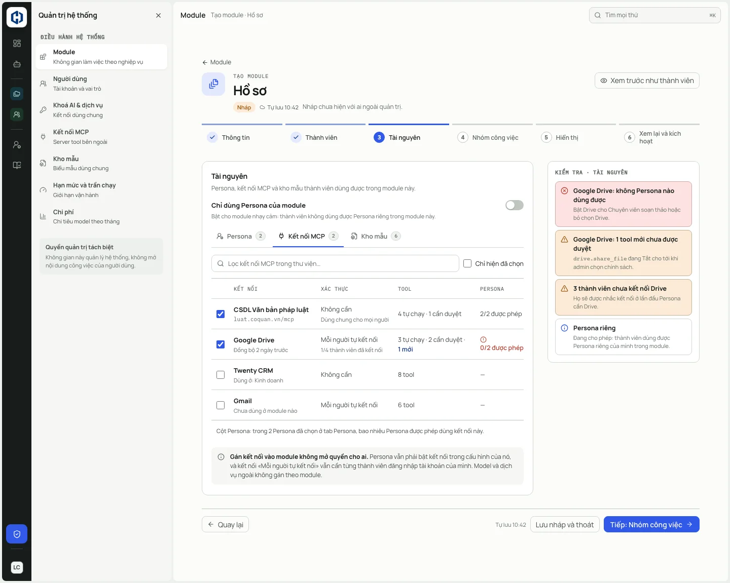Uncheck the Google Drive connection checkbox
Screen dimensions: 730x583
click(x=221, y=344)
